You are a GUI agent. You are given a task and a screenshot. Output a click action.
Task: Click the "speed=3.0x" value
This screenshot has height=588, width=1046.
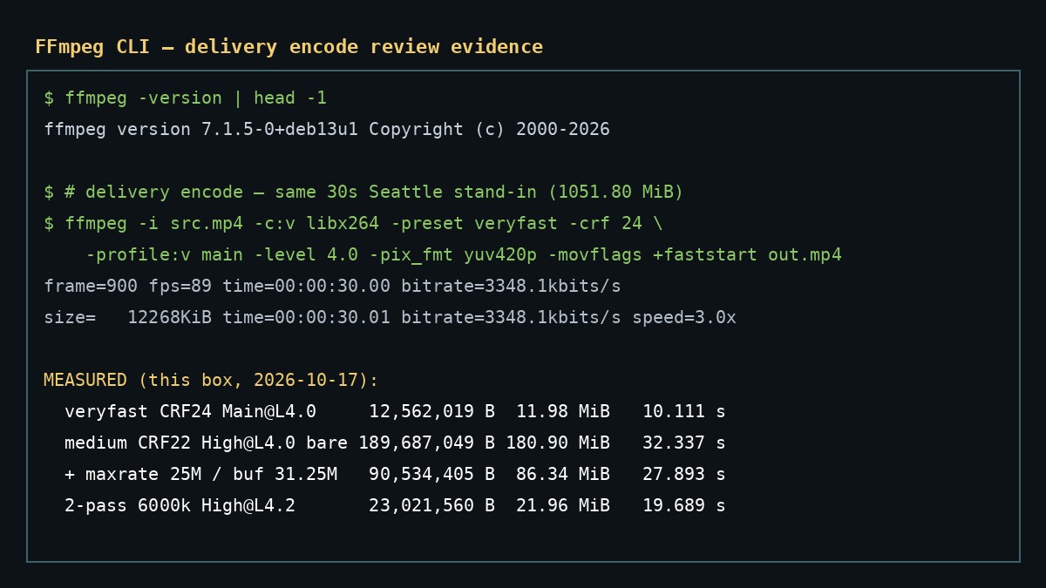tap(684, 318)
